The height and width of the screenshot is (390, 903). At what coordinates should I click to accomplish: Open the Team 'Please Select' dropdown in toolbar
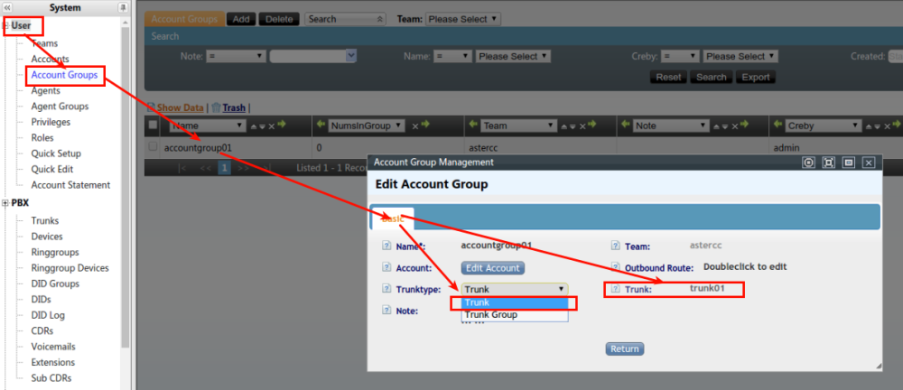(x=462, y=18)
